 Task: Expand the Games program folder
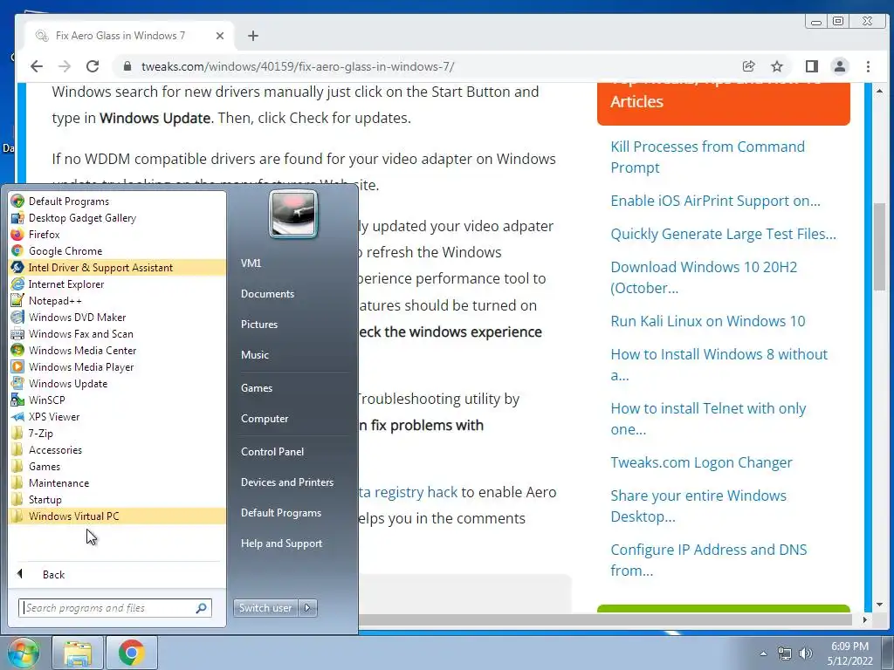click(118, 466)
